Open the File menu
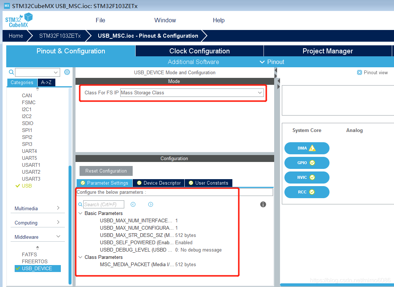 tap(100, 20)
